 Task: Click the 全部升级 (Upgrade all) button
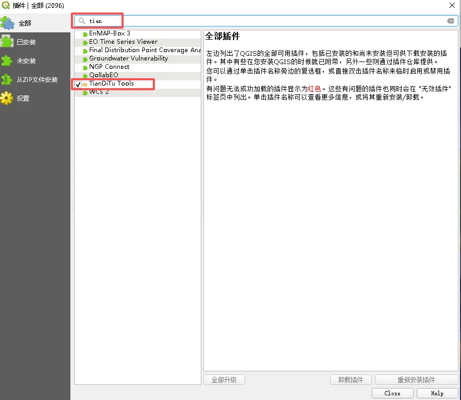point(224,380)
